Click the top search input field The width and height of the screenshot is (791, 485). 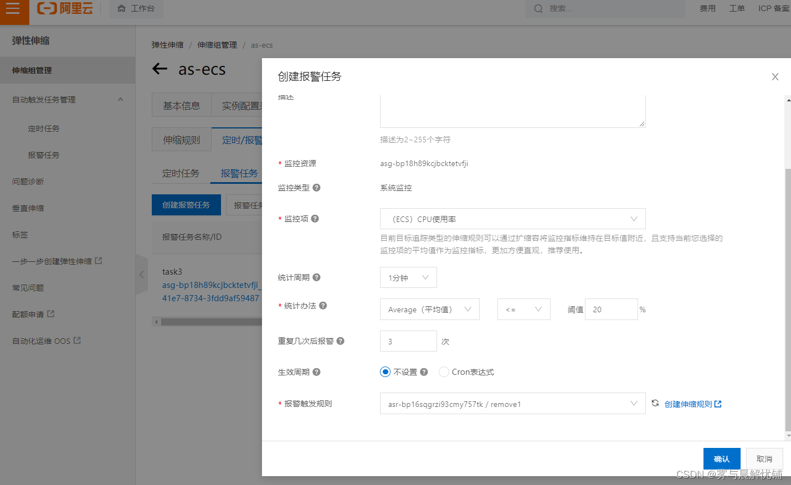(x=605, y=8)
